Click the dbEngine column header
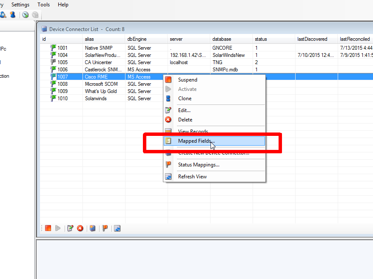The height and width of the screenshot is (279, 373). pos(146,39)
